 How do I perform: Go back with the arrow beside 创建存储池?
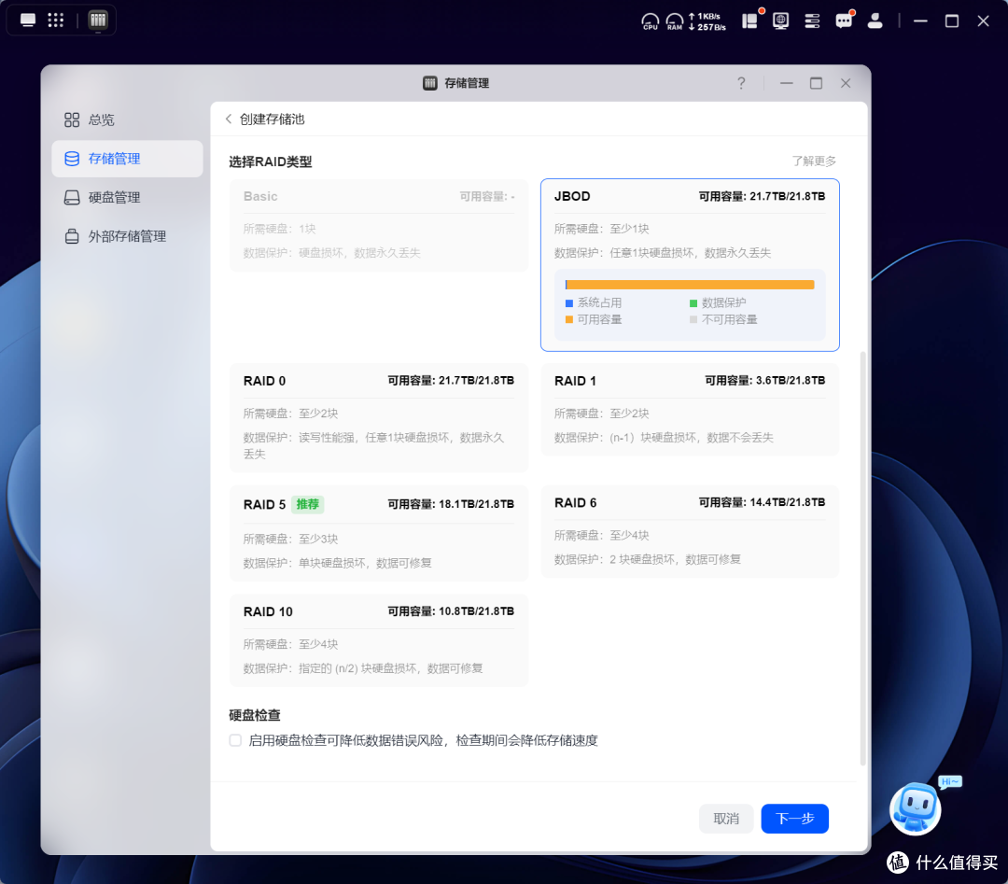[229, 119]
